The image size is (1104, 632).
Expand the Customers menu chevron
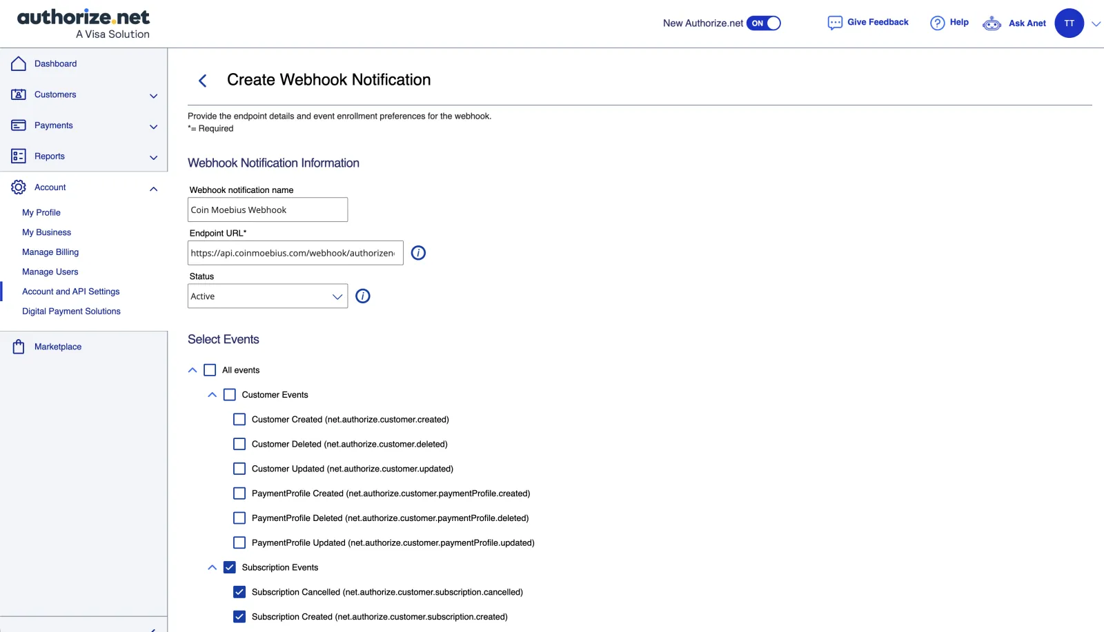click(153, 96)
